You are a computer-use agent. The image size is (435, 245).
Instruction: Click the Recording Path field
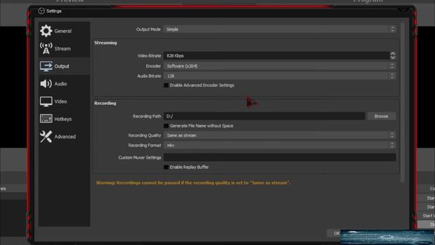pos(264,116)
